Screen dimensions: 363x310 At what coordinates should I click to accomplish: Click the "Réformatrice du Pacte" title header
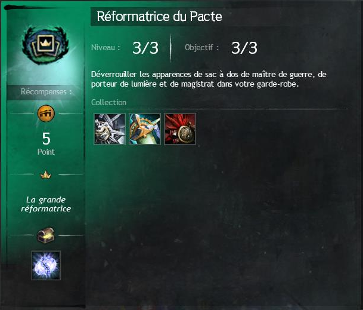(159, 17)
